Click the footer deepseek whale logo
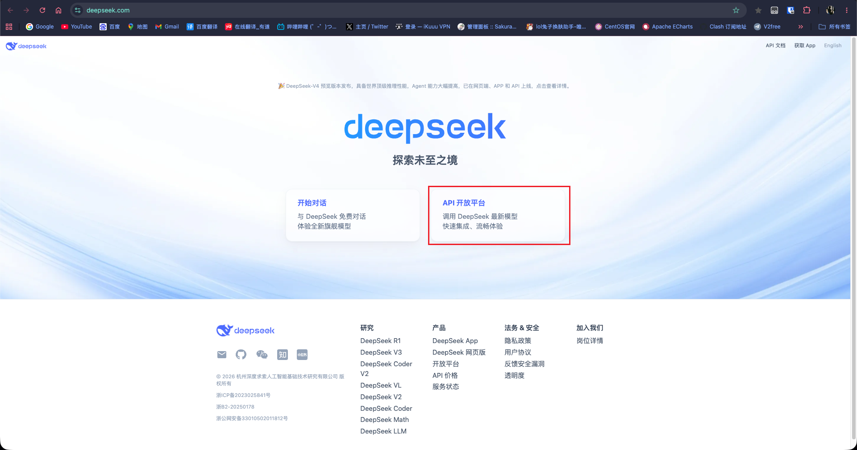The width and height of the screenshot is (857, 450). point(245,330)
